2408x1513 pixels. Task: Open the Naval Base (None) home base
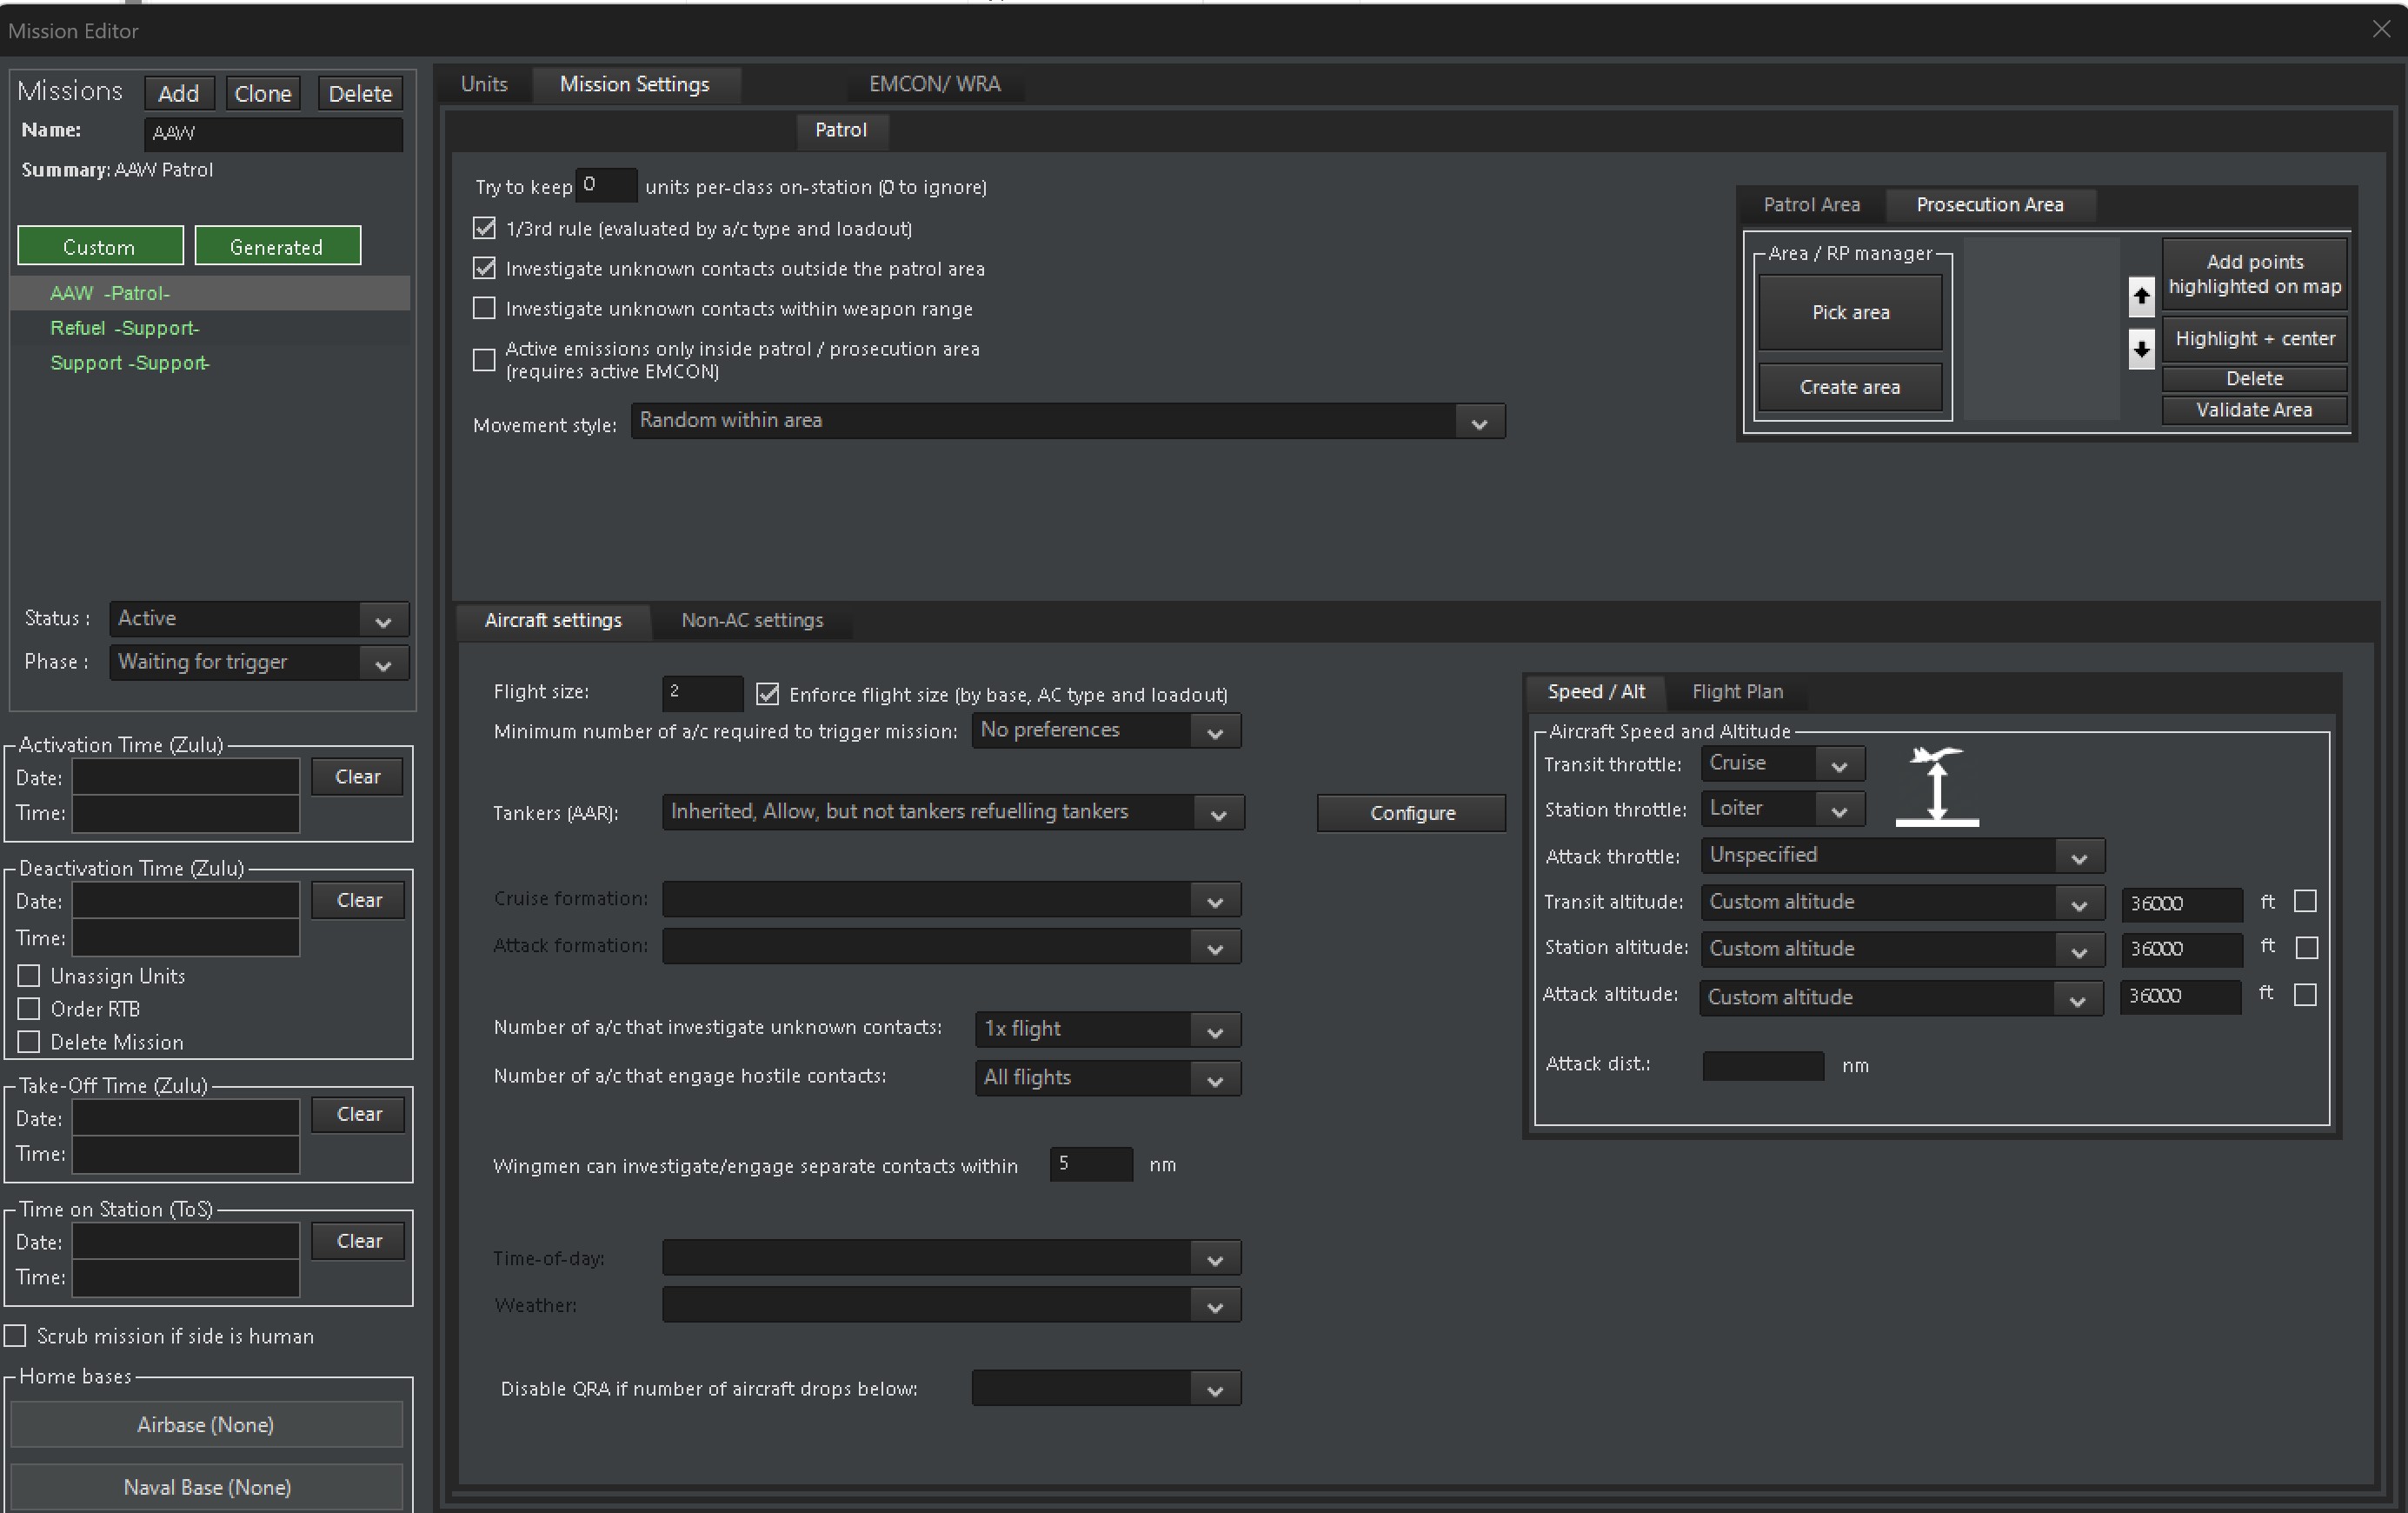206,1488
